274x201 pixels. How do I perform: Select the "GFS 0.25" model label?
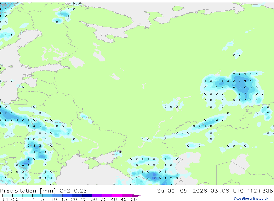[x=73, y=191]
